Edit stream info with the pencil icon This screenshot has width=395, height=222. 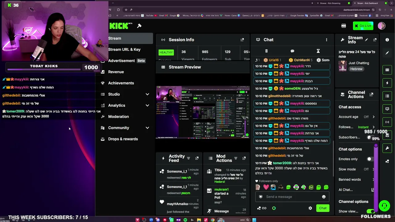point(366,40)
